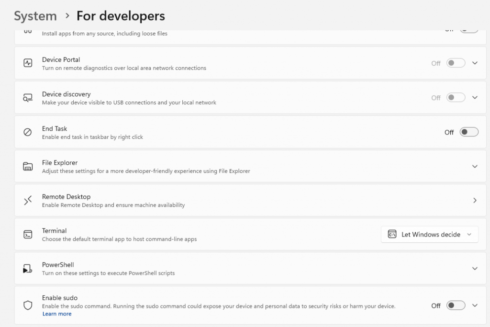490x327 pixels.
Task: Toggle the Device Portal switch
Action: pos(455,63)
